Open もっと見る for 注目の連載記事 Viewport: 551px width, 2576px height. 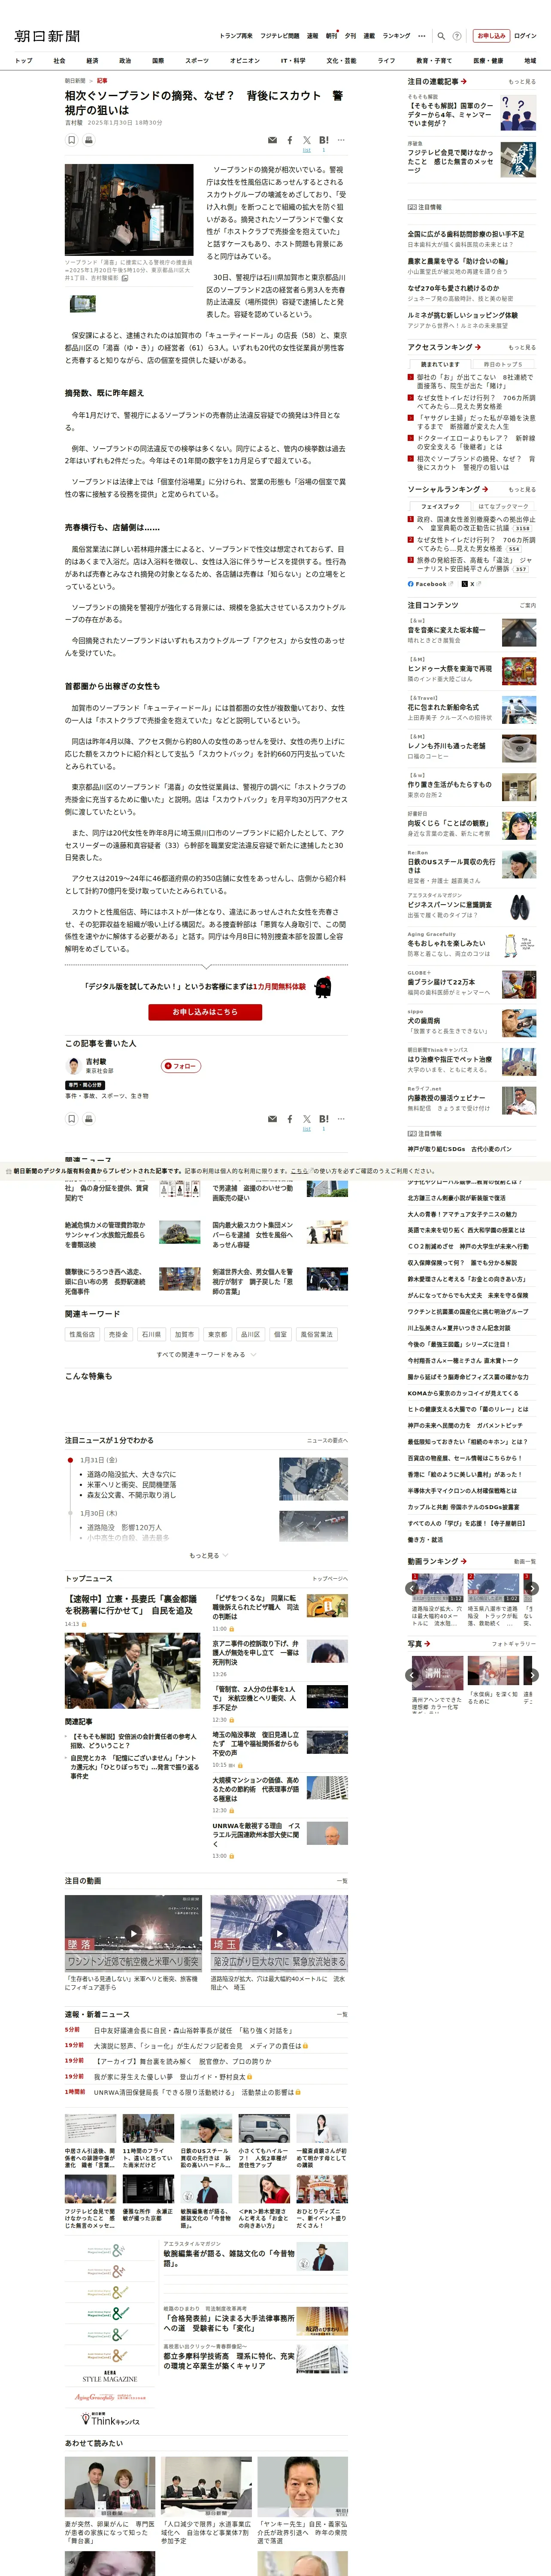point(521,82)
